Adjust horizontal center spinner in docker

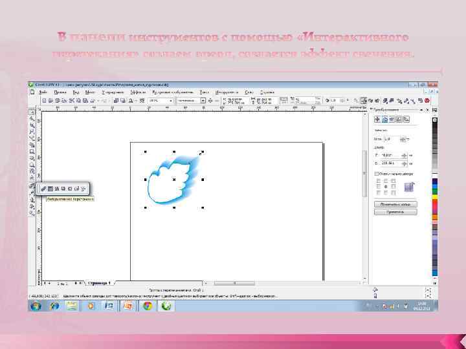pyautogui.click(x=404, y=156)
